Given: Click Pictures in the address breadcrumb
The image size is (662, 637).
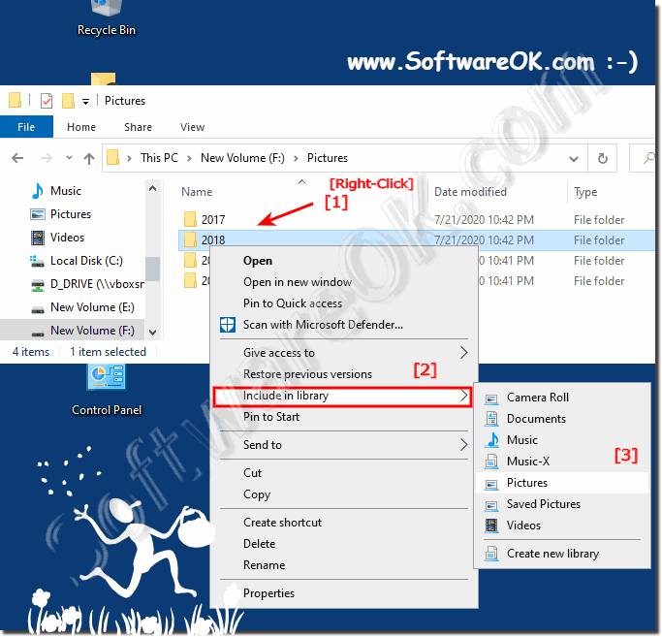Looking at the screenshot, I should (x=328, y=158).
